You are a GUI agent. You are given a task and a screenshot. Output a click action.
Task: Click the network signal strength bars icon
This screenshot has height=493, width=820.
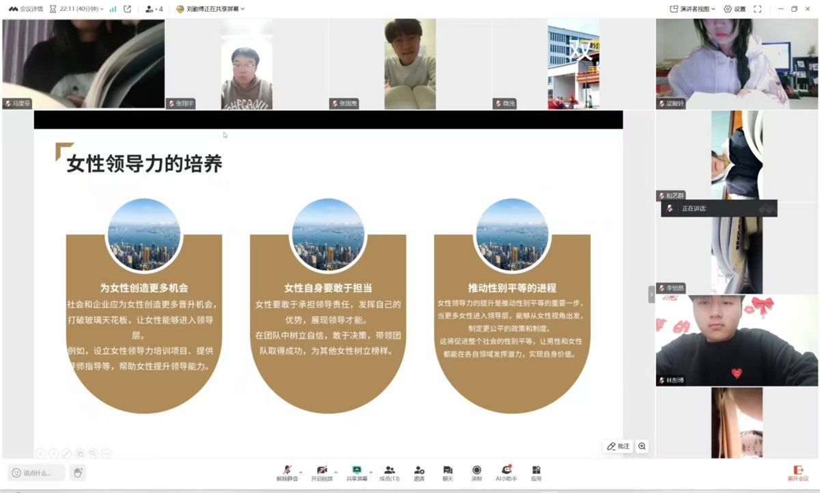pyautogui.click(x=113, y=9)
